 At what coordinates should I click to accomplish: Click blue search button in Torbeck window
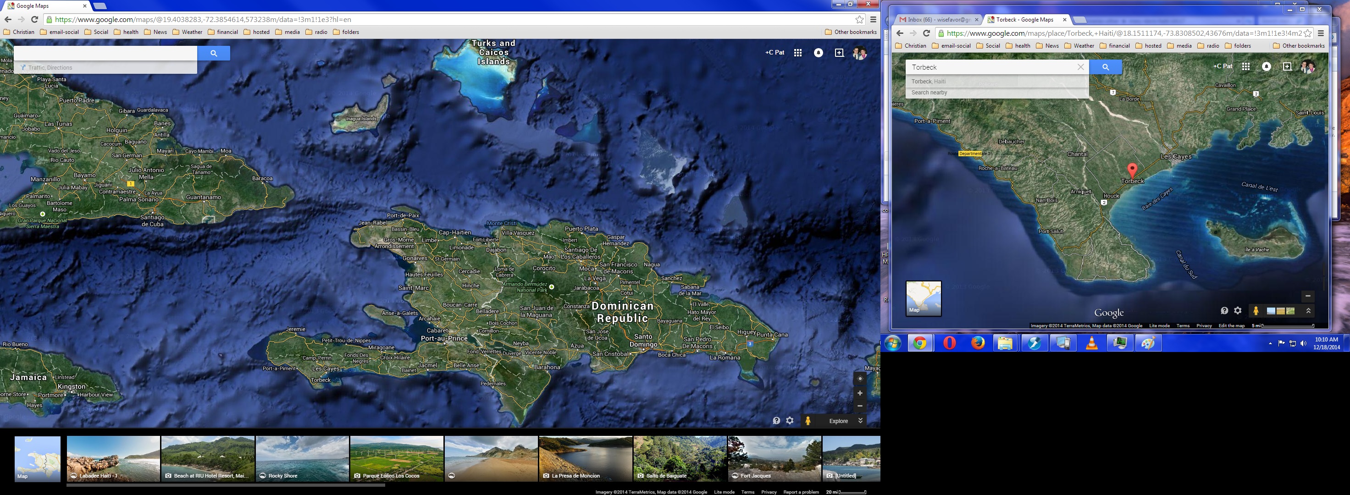(x=1105, y=67)
